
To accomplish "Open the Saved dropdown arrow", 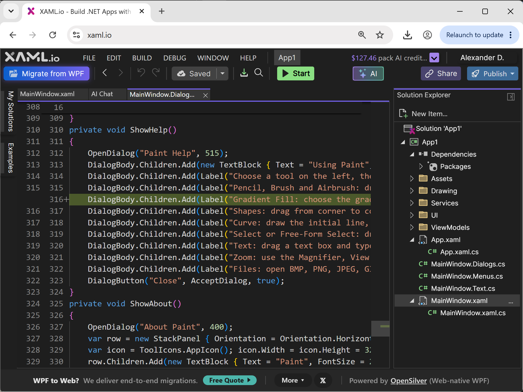I will (222, 73).
